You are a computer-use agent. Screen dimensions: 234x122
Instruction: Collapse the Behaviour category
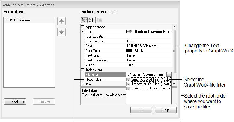[x=83, y=70]
